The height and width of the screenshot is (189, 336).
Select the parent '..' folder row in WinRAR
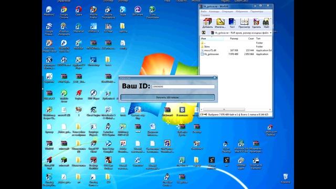[x=236, y=43]
